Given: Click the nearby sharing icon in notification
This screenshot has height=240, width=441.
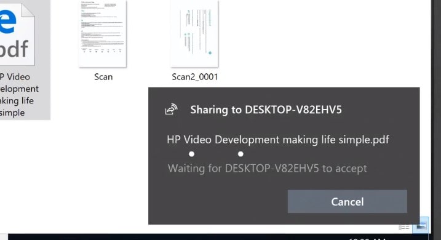Looking at the screenshot, I should 171,110.
